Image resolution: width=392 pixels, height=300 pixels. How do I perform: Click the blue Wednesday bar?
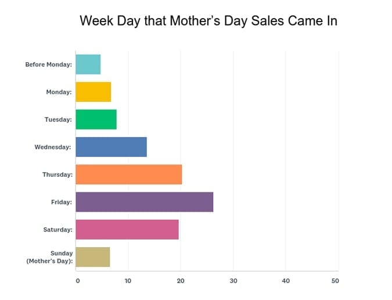click(x=111, y=147)
